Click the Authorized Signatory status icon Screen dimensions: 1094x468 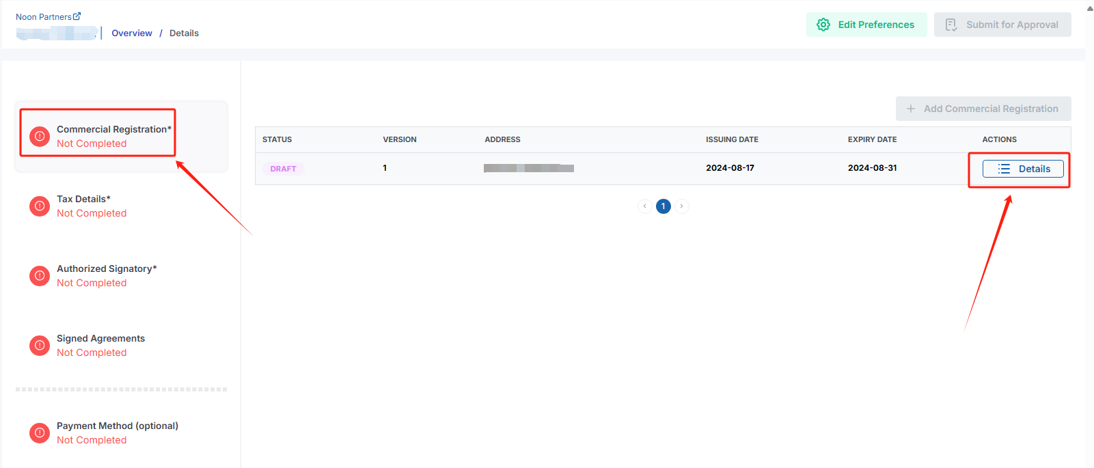(40, 276)
